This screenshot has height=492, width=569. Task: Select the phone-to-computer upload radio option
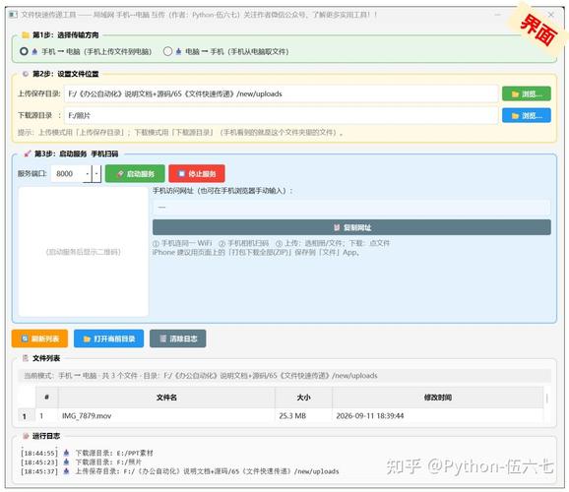[24, 51]
